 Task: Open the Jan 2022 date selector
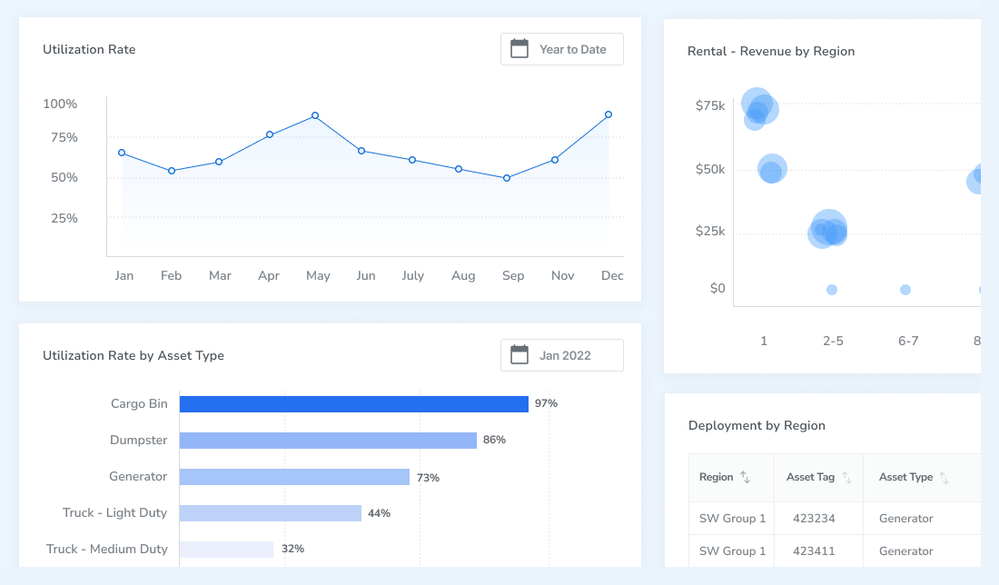tap(562, 355)
